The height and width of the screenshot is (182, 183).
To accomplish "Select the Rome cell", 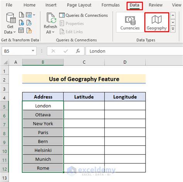I will (x=43, y=168).
